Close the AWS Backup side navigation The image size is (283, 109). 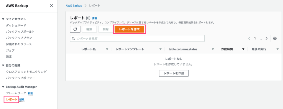[51, 6]
